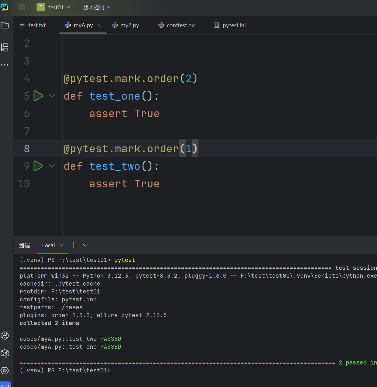The width and height of the screenshot is (377, 387).
Task: Close the myA.py tab
Action: coord(99,25)
